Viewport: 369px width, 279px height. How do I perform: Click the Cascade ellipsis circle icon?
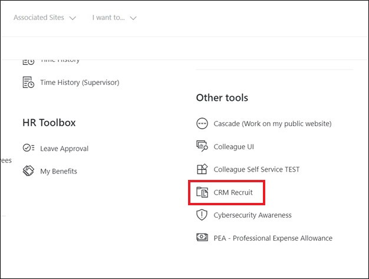tap(202, 123)
